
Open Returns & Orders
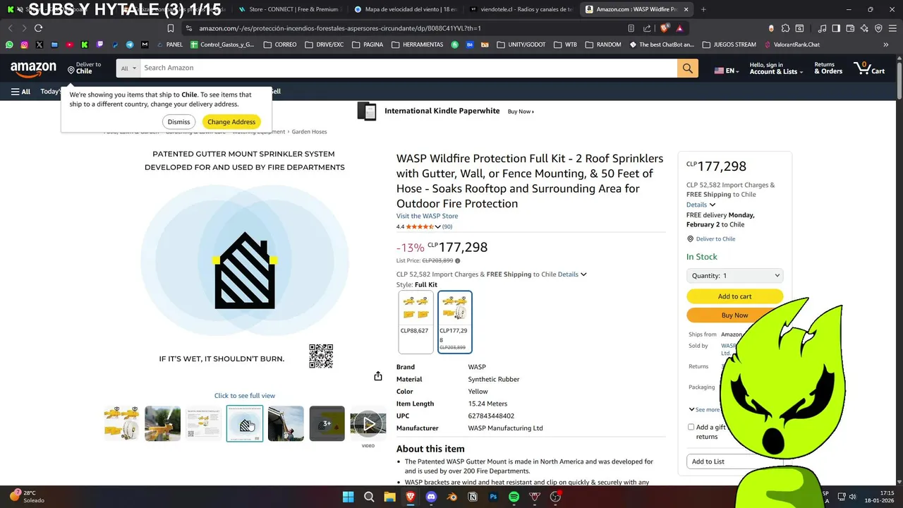pyautogui.click(x=828, y=68)
